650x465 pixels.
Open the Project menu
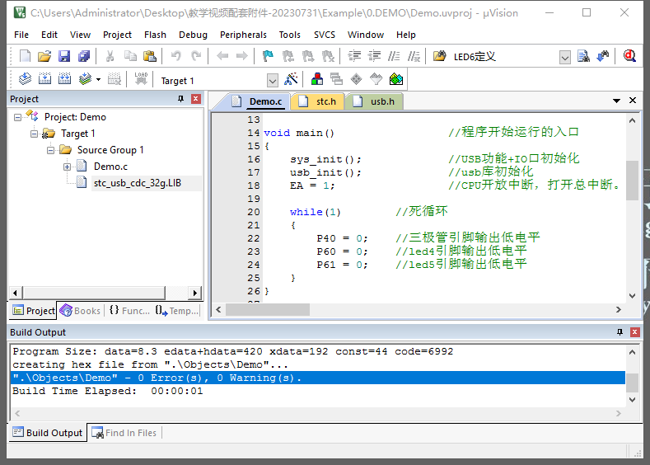point(117,35)
